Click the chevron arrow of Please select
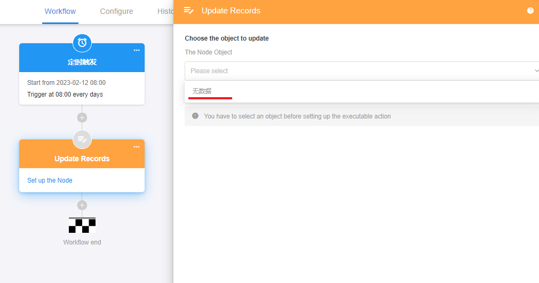 (x=536, y=71)
